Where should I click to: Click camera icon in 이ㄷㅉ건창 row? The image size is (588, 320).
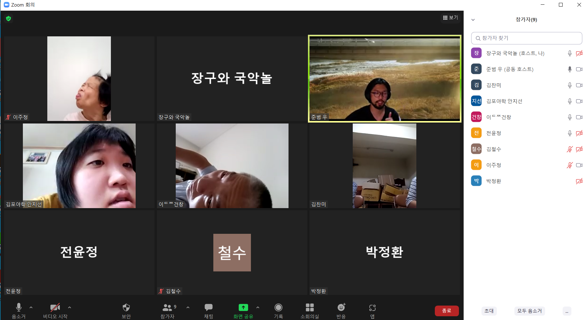point(579,117)
